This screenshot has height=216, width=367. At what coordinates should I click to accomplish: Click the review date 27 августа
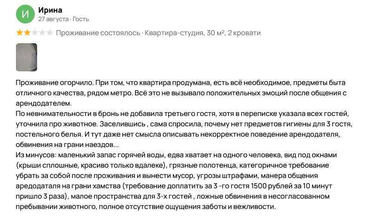(x=53, y=19)
